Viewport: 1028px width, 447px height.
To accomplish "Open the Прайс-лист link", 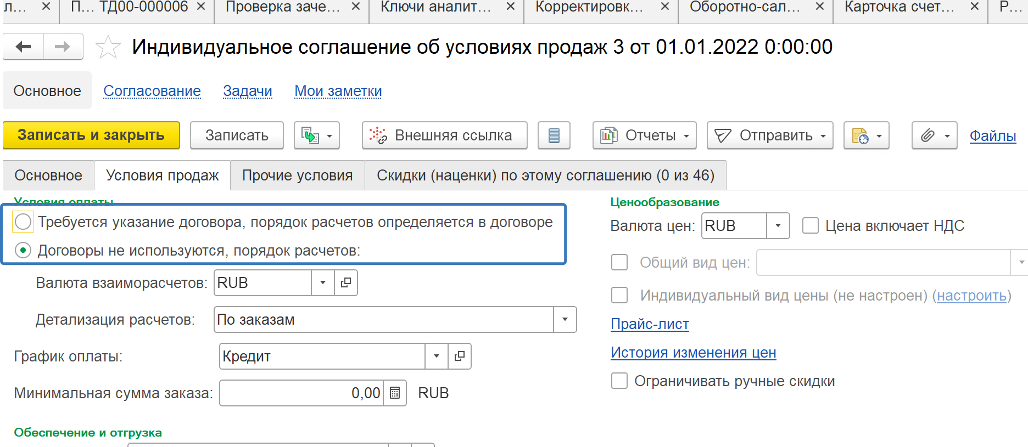I will point(650,324).
